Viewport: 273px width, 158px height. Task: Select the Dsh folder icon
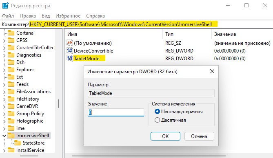tap(11, 62)
